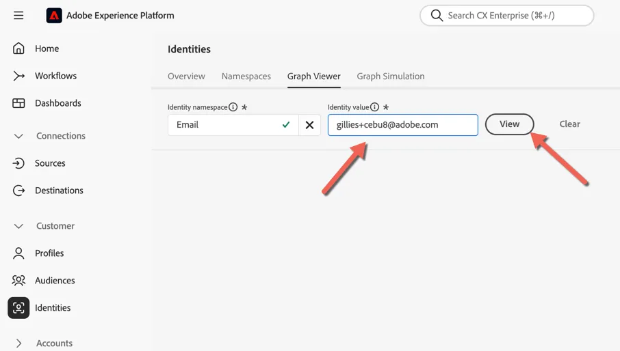Screen dimensions: 620x351
Task: Click the View button
Action: 509,124
